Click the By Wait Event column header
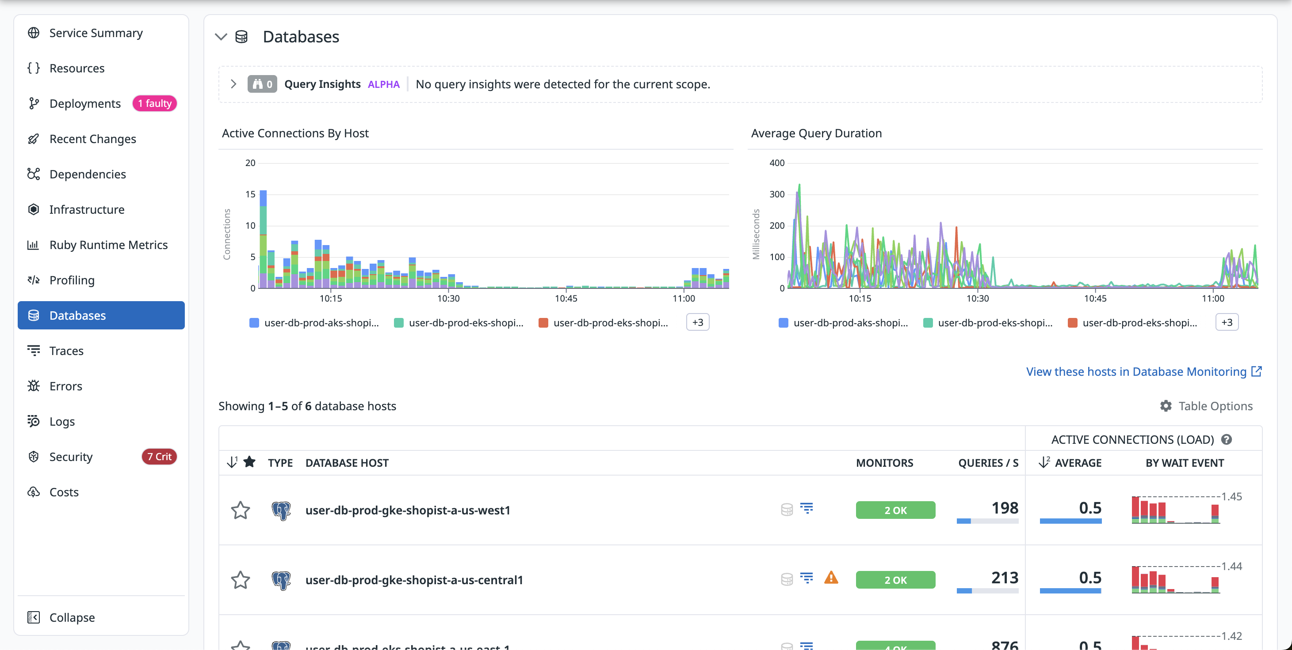Image resolution: width=1292 pixels, height=650 pixels. tap(1185, 463)
